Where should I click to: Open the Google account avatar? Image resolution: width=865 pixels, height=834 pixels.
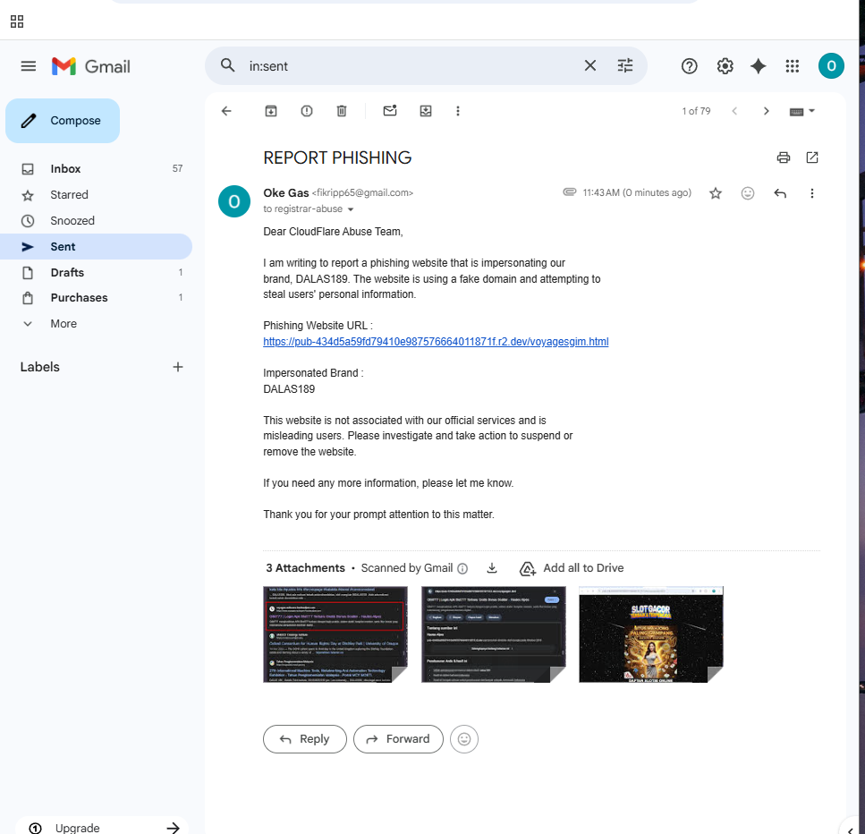[x=831, y=66]
